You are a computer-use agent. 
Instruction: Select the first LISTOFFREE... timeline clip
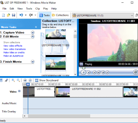pos(39,92)
